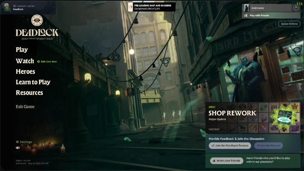Screen dimensions: 304x171
Task: Click the green live indicator next to Watch
Action: pyautogui.click(x=39, y=62)
